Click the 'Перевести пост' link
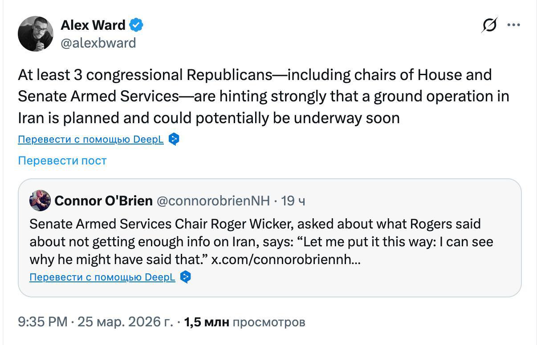 tap(62, 160)
